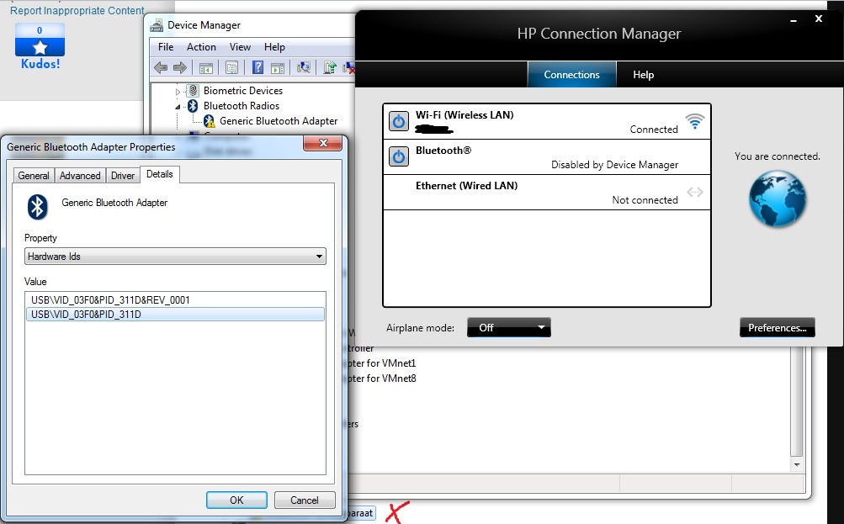Click the Kudos star icon
This screenshot has height=524, width=844.
pos(40,47)
